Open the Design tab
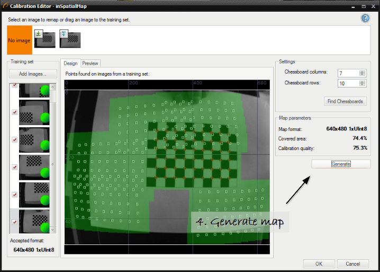The width and height of the screenshot is (380, 272). [71, 63]
